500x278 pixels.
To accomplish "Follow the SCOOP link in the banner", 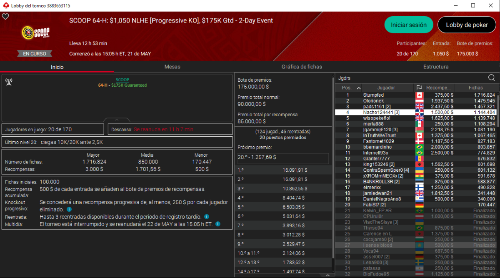I will tap(122, 80).
